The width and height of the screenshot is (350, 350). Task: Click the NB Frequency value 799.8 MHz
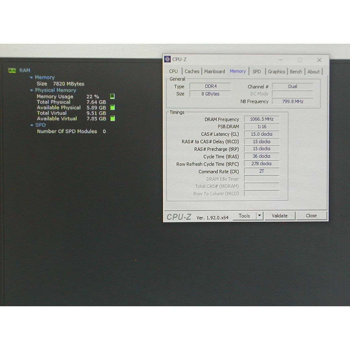pos(293,101)
